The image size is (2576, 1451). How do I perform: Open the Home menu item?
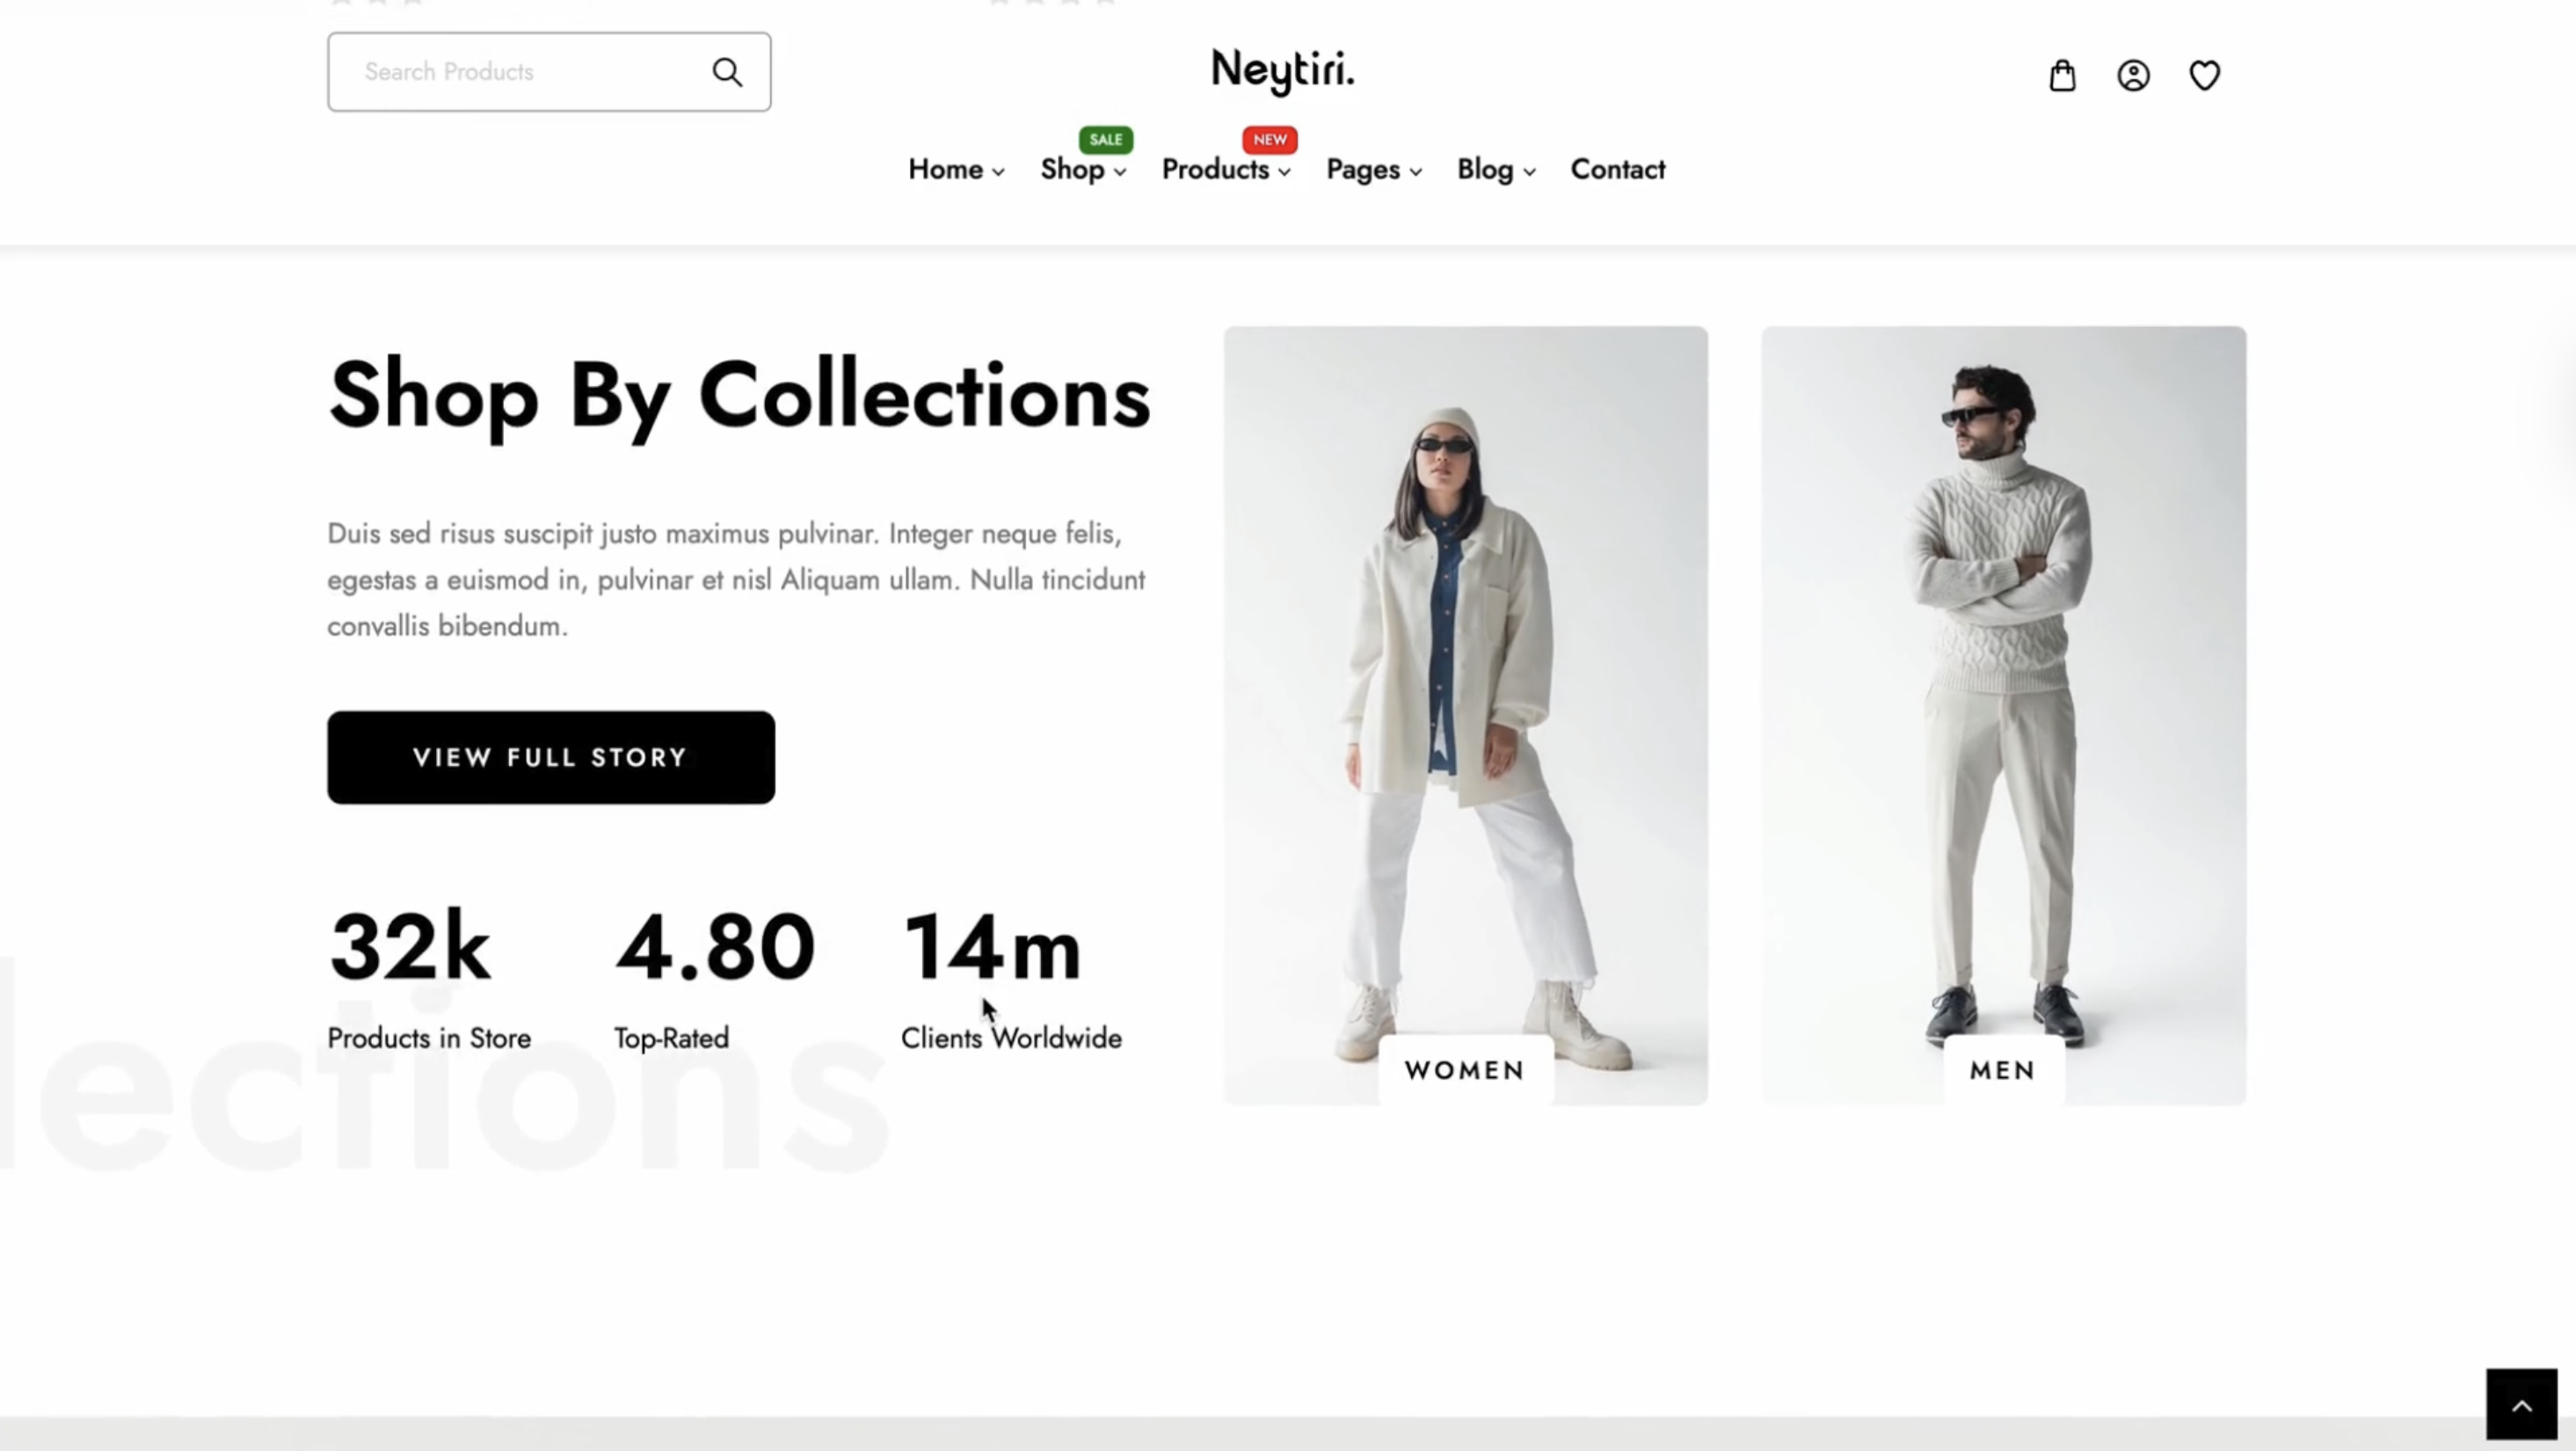[945, 170]
